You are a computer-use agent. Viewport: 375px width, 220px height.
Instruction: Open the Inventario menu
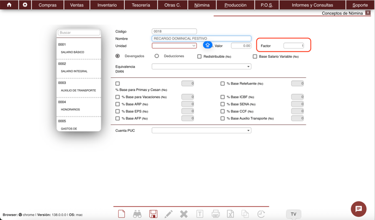pyautogui.click(x=107, y=5)
